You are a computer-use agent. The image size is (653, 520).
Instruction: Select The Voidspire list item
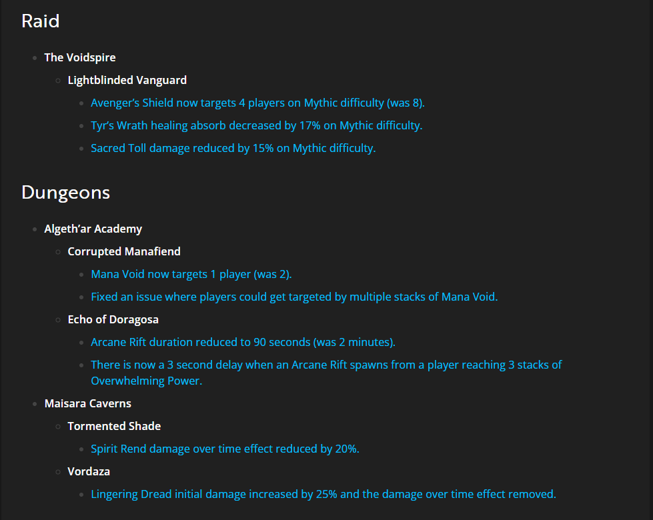[80, 57]
